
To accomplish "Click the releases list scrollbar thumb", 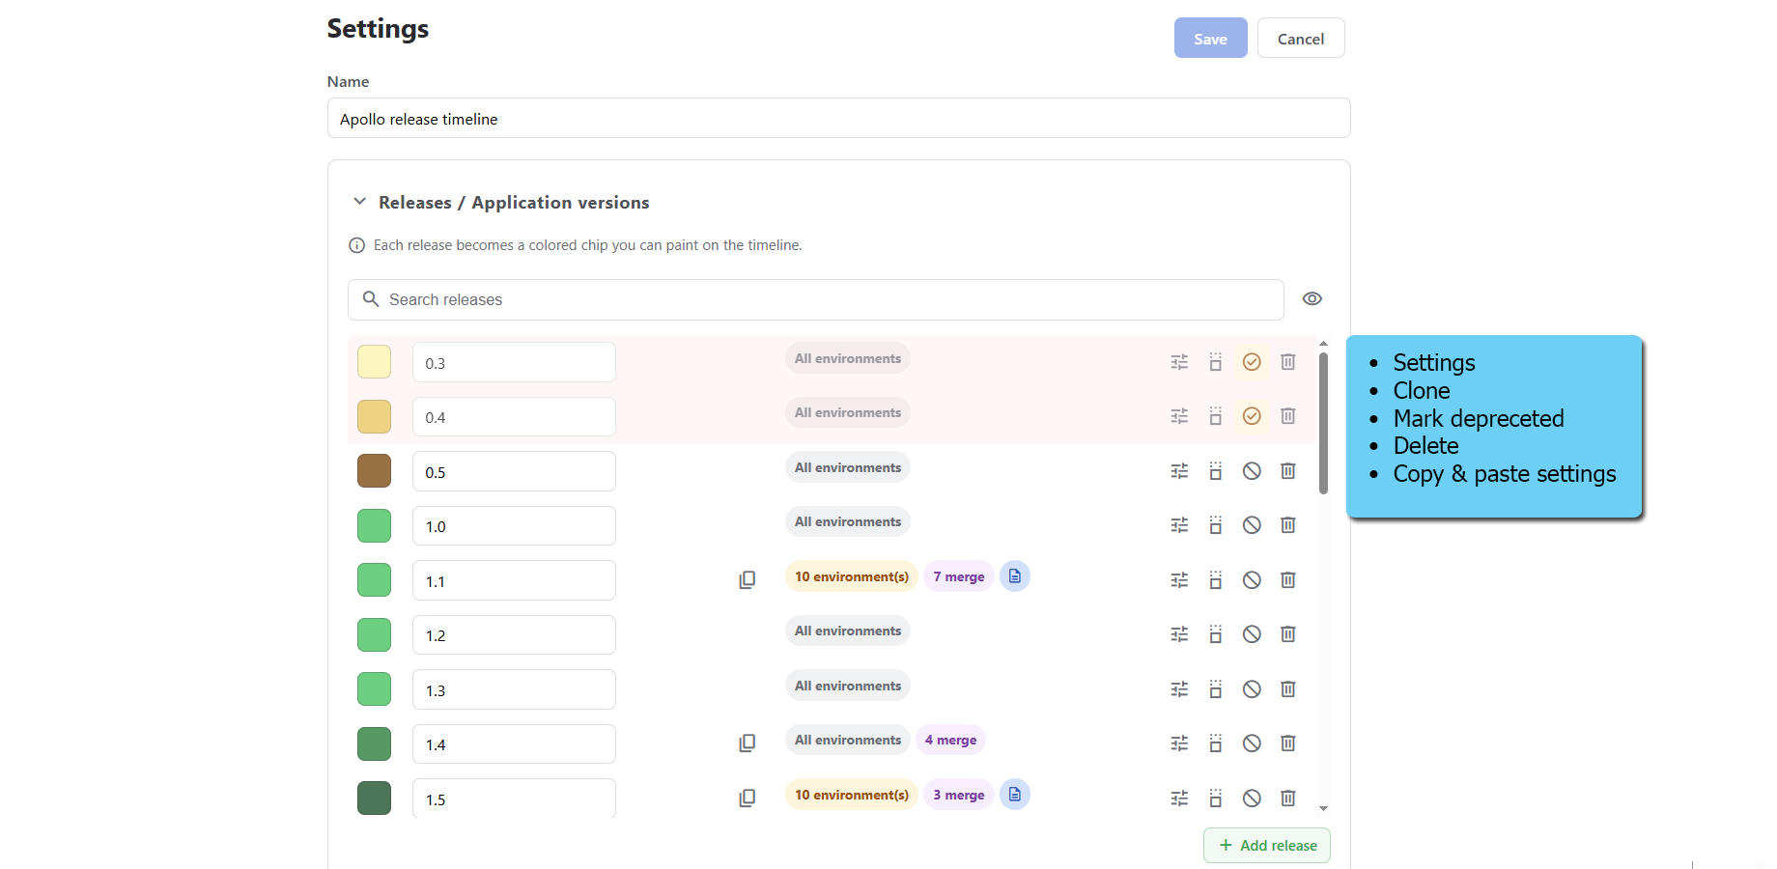I will tap(1323, 423).
